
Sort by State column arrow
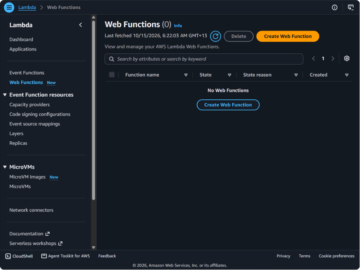(229, 75)
